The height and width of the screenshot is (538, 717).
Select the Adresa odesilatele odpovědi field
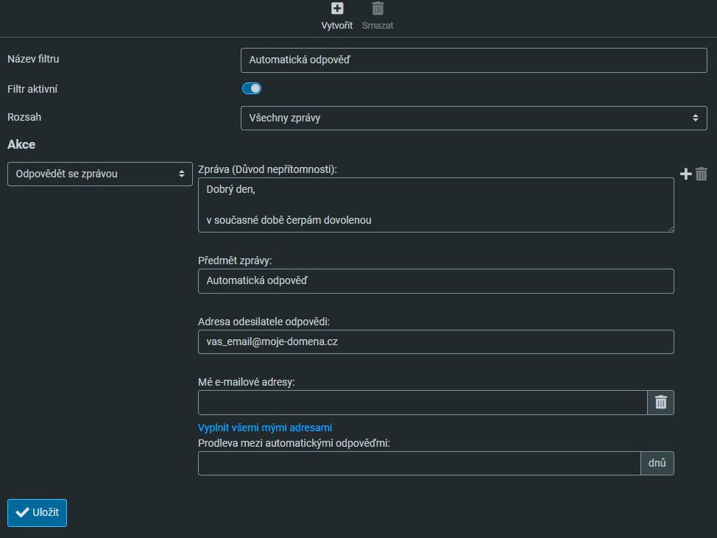436,342
